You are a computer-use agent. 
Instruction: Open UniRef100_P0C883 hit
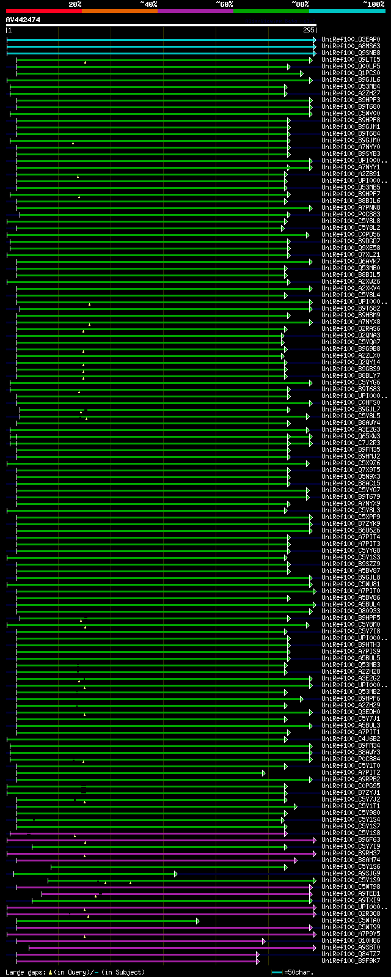point(351,214)
